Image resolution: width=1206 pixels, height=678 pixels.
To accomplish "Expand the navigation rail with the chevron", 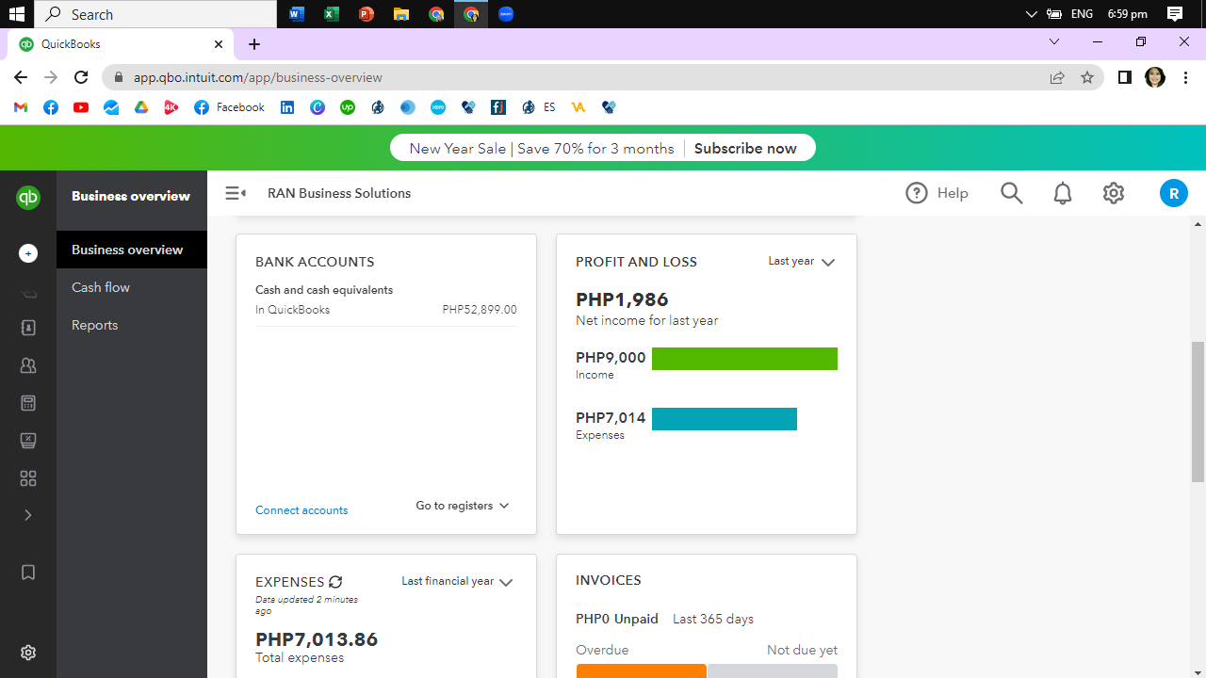I will click(x=28, y=515).
